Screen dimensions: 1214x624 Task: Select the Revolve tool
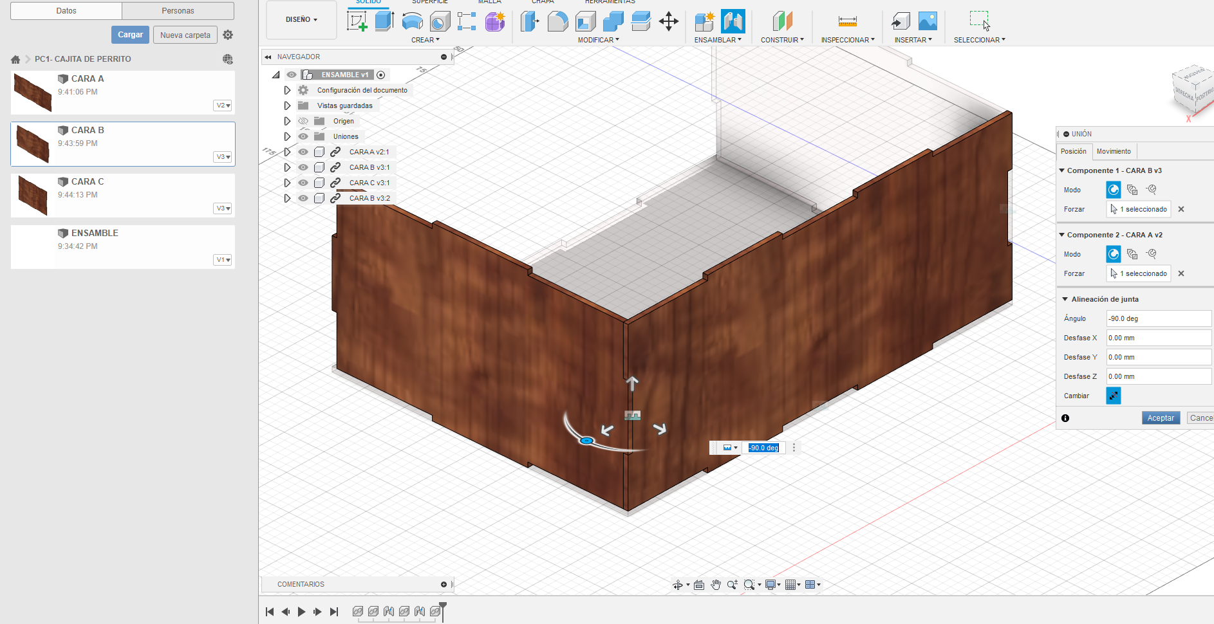[x=412, y=21]
